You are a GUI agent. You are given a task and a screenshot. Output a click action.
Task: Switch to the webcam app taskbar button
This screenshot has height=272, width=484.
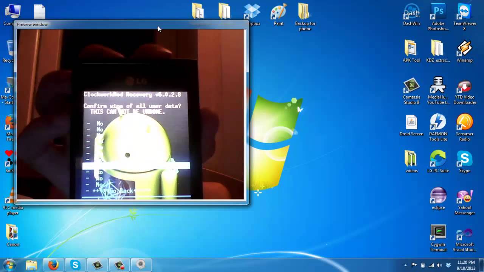click(x=141, y=265)
